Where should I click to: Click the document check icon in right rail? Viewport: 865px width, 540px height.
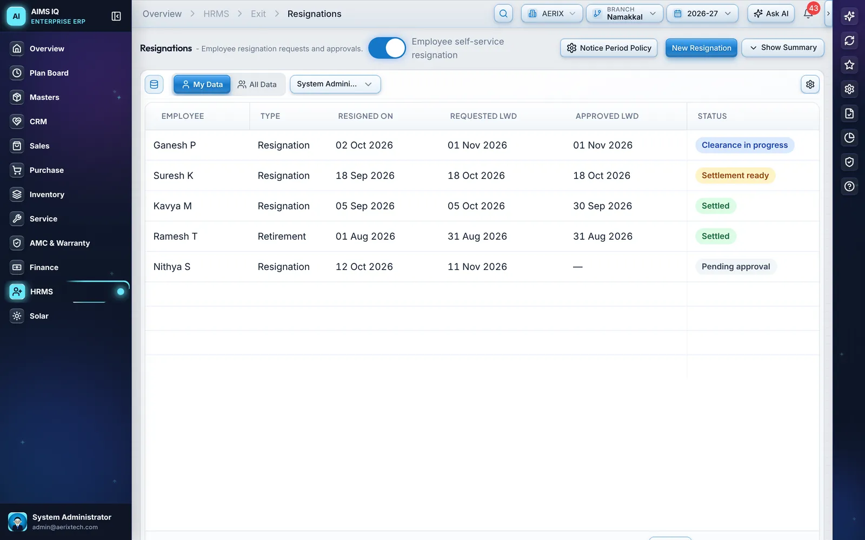849,113
